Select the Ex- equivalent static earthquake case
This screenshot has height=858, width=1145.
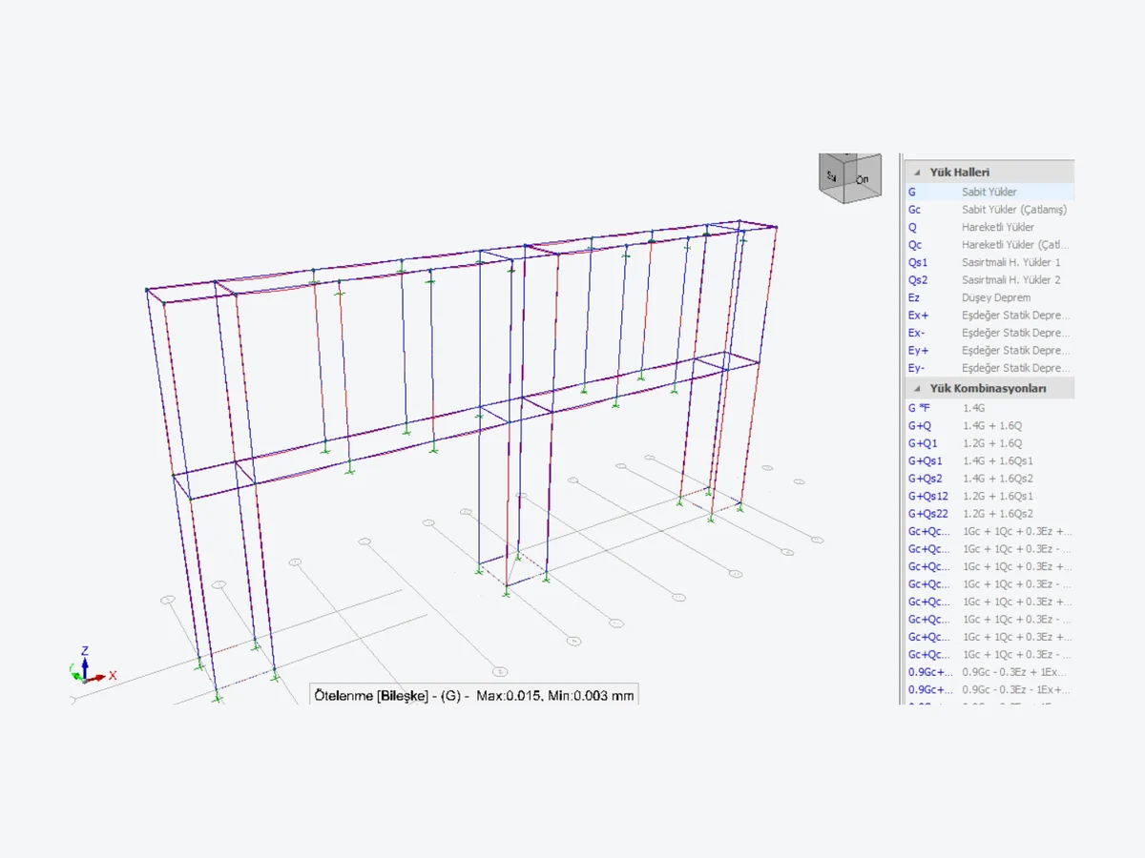[989, 333]
